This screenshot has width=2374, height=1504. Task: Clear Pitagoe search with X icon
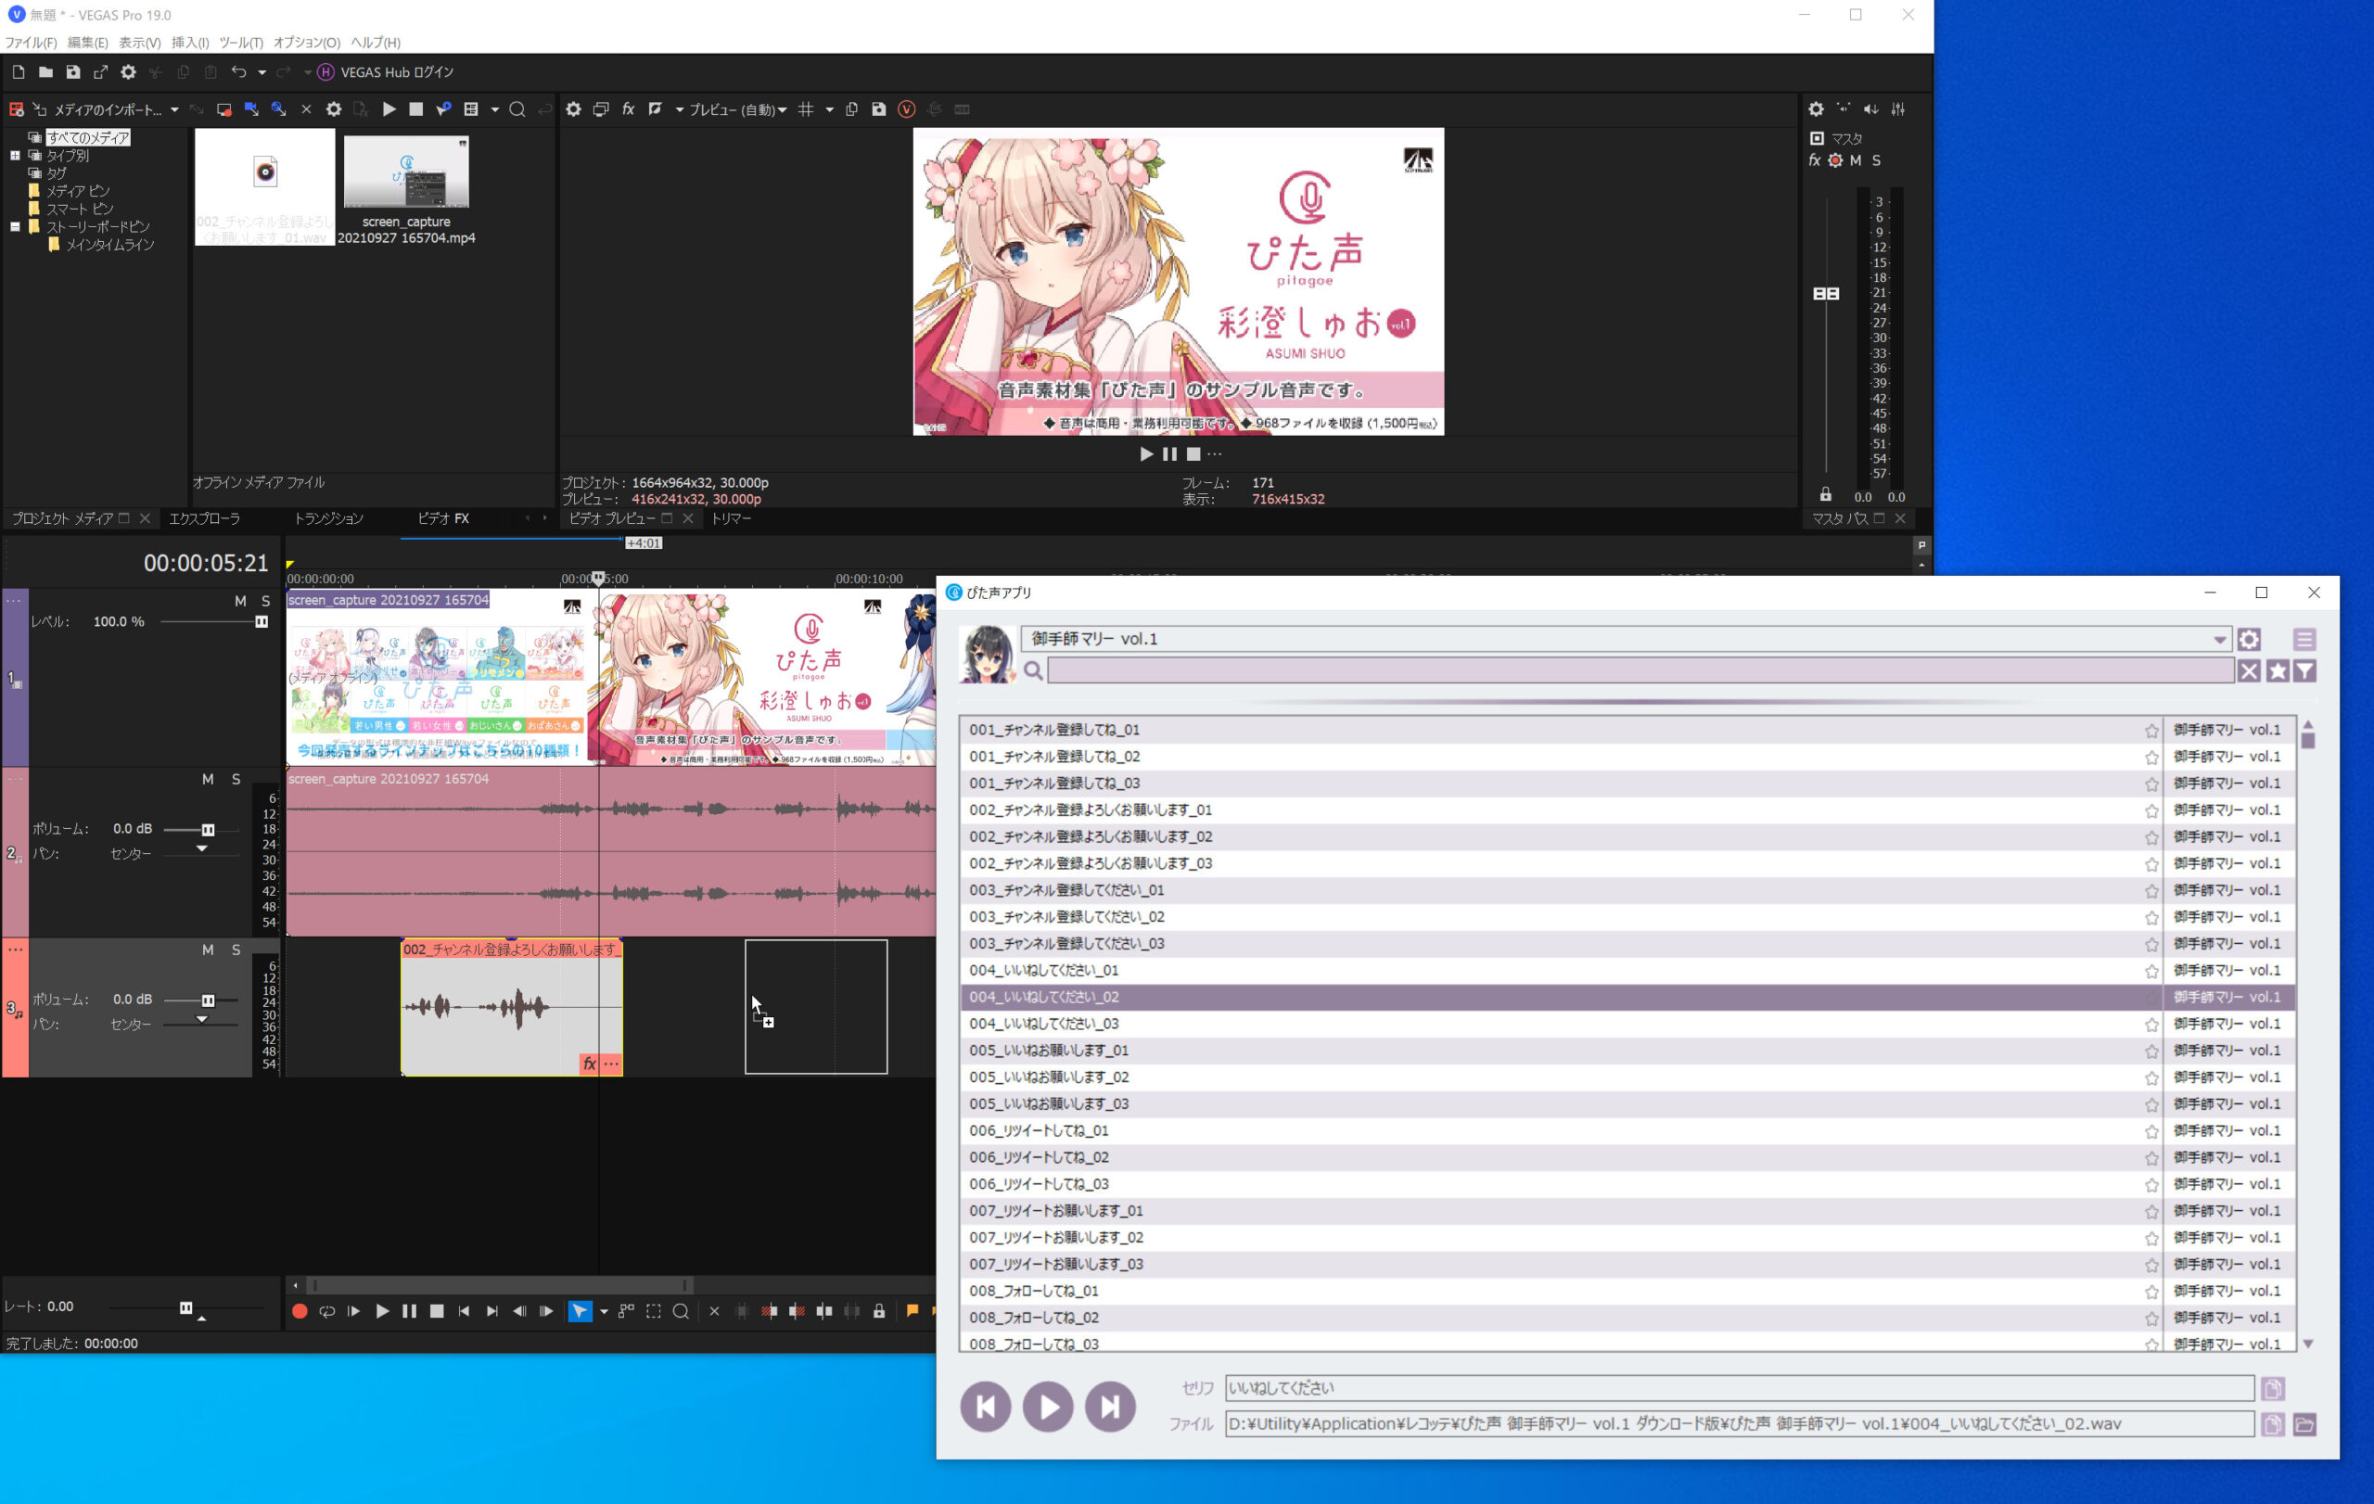point(2249,671)
